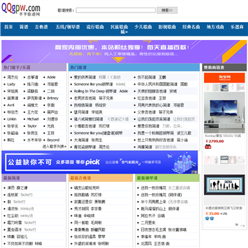The image size is (248, 248).
Task: Click the purple promotional banner's down arrow
Action: pyautogui.click(x=118, y=60)
